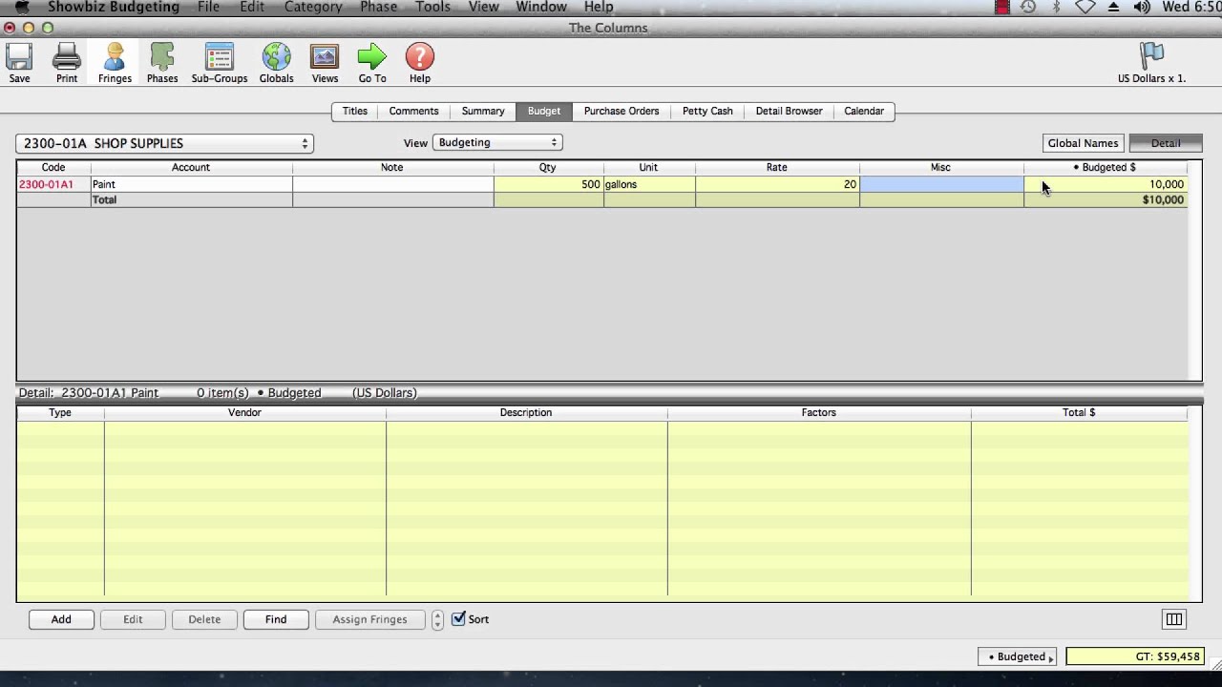Open the Fringes tool

click(x=115, y=62)
